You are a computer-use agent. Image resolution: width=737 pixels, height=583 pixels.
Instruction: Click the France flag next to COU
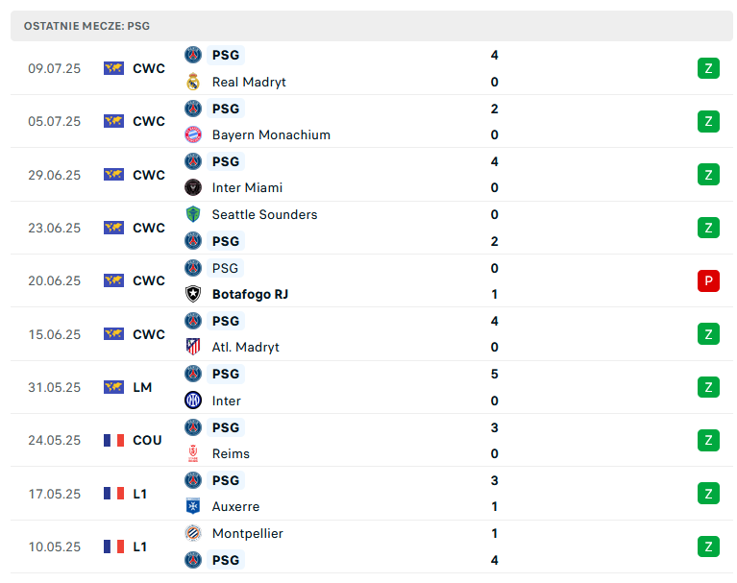click(x=113, y=440)
